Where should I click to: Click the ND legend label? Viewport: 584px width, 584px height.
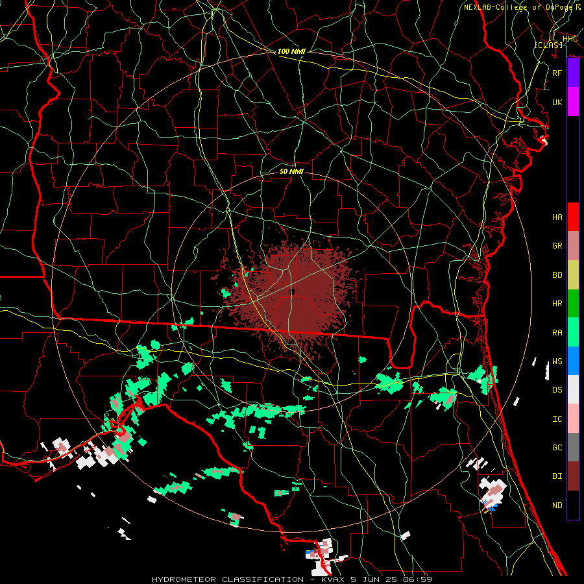(557, 505)
